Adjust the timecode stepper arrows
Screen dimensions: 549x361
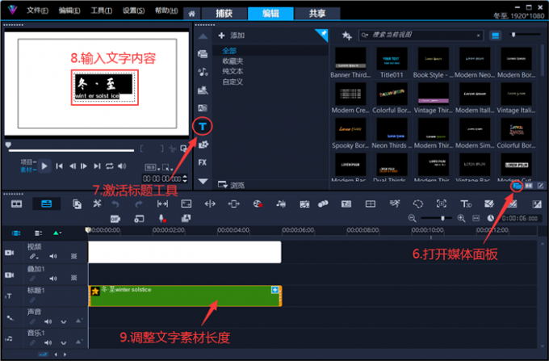[185, 178]
